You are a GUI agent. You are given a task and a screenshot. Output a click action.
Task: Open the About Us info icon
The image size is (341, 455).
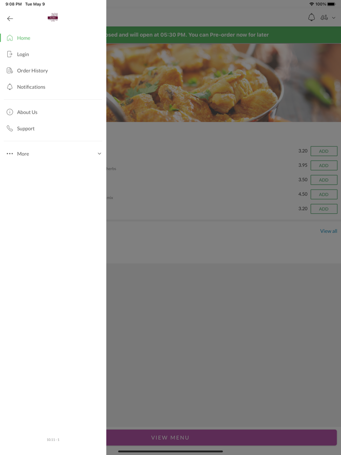point(10,112)
